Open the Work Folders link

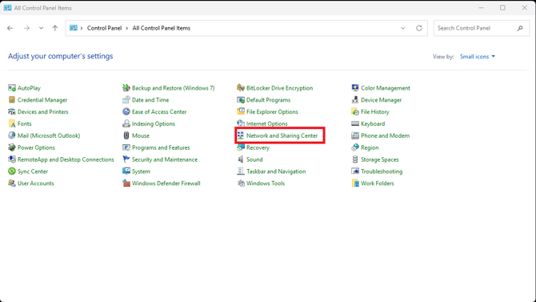pyautogui.click(x=377, y=183)
